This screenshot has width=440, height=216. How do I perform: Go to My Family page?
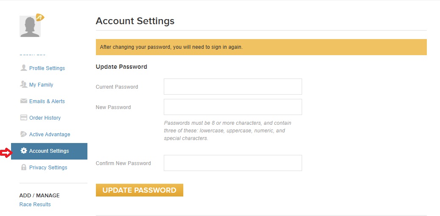41,85
